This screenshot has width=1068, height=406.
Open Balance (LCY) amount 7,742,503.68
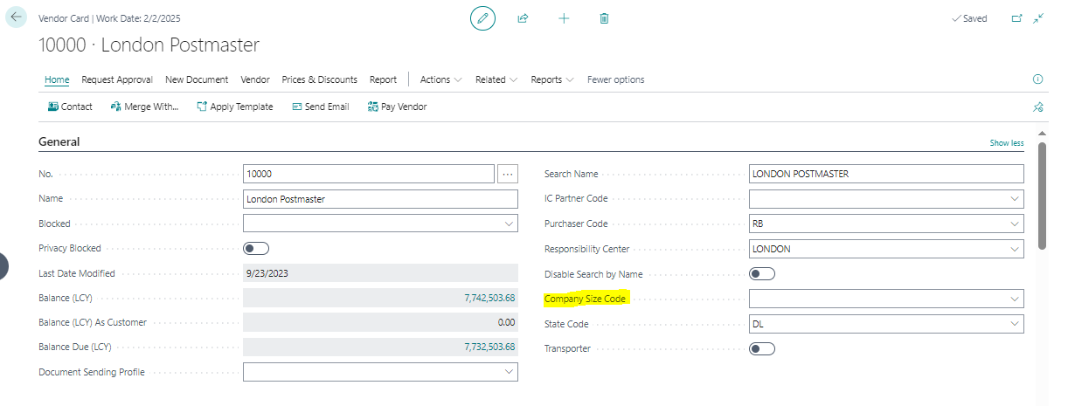click(489, 299)
